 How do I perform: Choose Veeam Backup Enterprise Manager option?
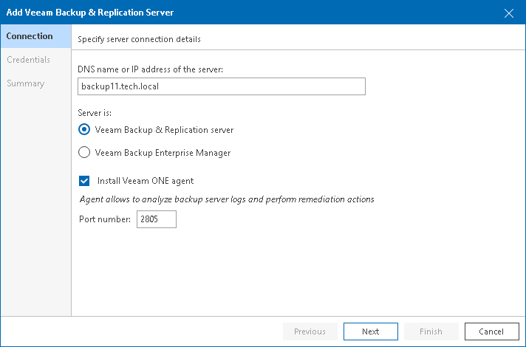84,153
